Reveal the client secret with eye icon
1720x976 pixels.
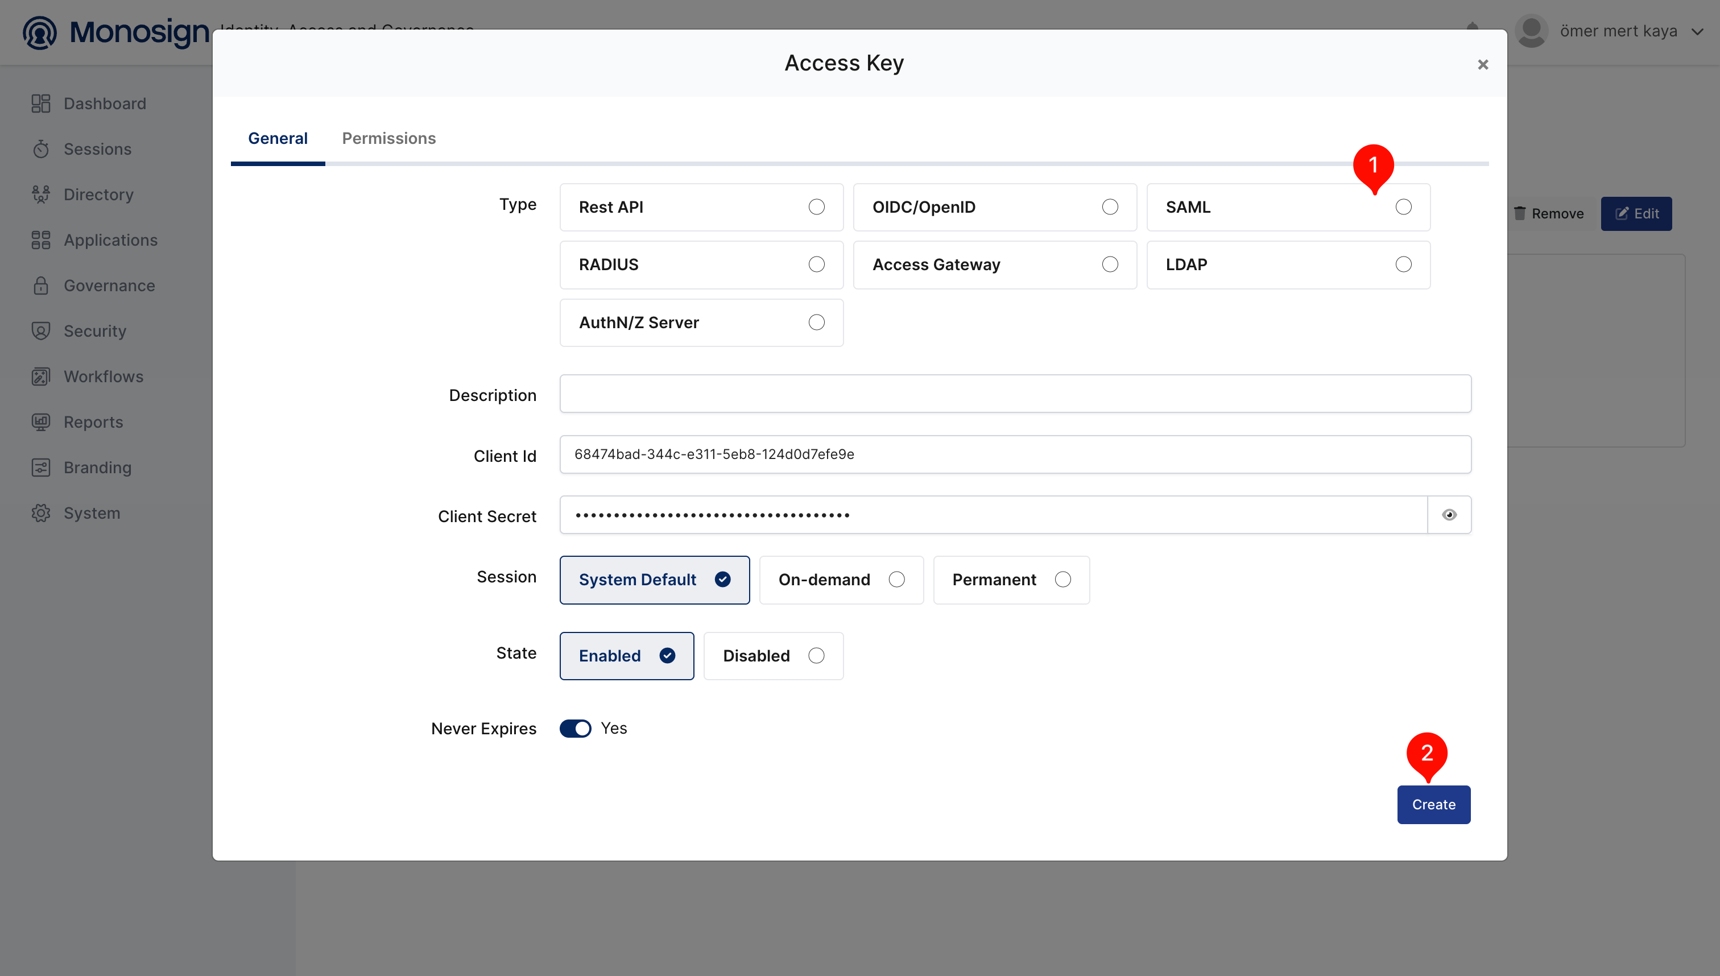[x=1449, y=515]
